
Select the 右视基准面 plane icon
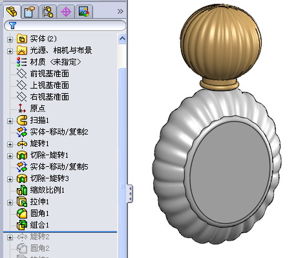point(22,97)
